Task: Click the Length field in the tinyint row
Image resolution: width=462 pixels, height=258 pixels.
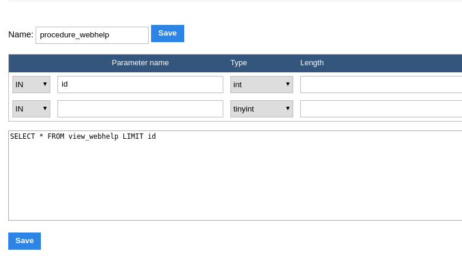Action: [x=380, y=109]
